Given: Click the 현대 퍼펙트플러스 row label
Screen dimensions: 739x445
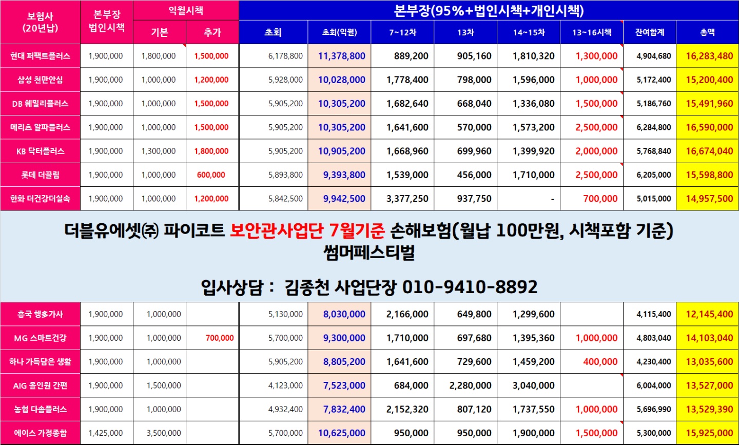Looking at the screenshot, I should point(40,56).
